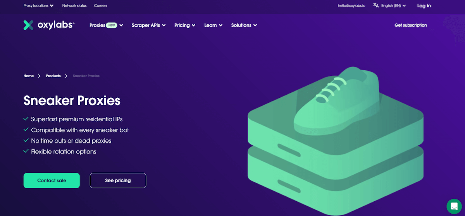Click Log in
465x216 pixels.
pyautogui.click(x=424, y=6)
